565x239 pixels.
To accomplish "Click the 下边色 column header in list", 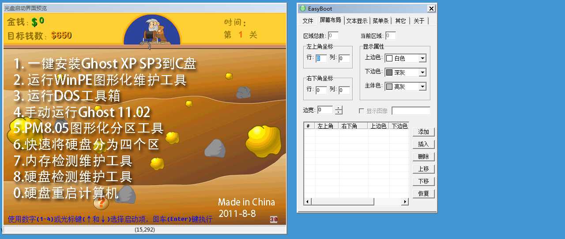I will [399, 126].
